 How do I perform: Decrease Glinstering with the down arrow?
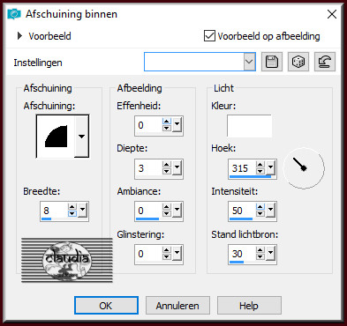click(x=167, y=257)
